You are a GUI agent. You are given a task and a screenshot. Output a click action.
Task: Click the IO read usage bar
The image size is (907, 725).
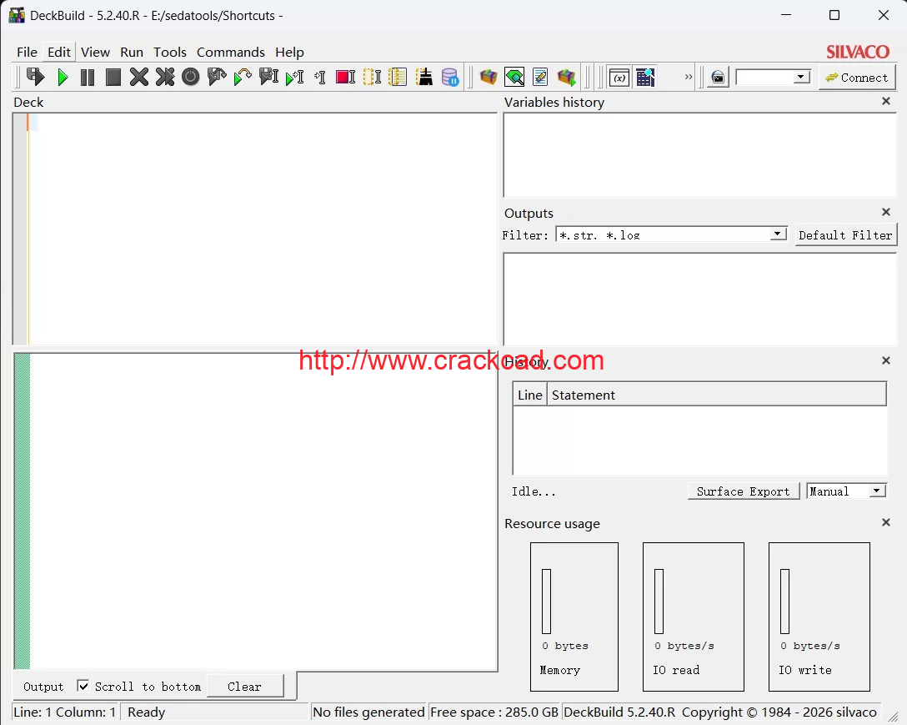(659, 601)
